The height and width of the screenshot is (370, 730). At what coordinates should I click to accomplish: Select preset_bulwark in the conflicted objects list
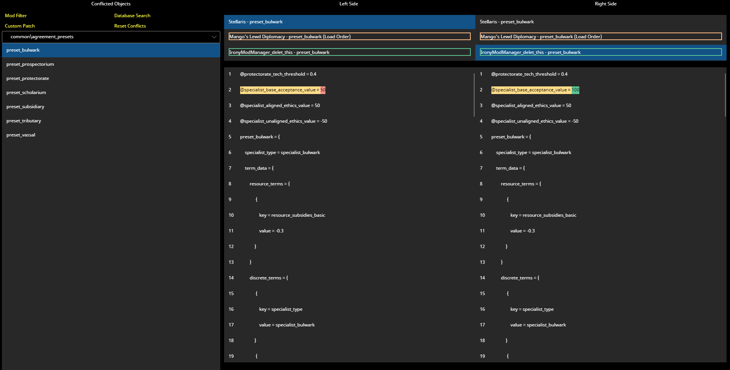(x=111, y=50)
